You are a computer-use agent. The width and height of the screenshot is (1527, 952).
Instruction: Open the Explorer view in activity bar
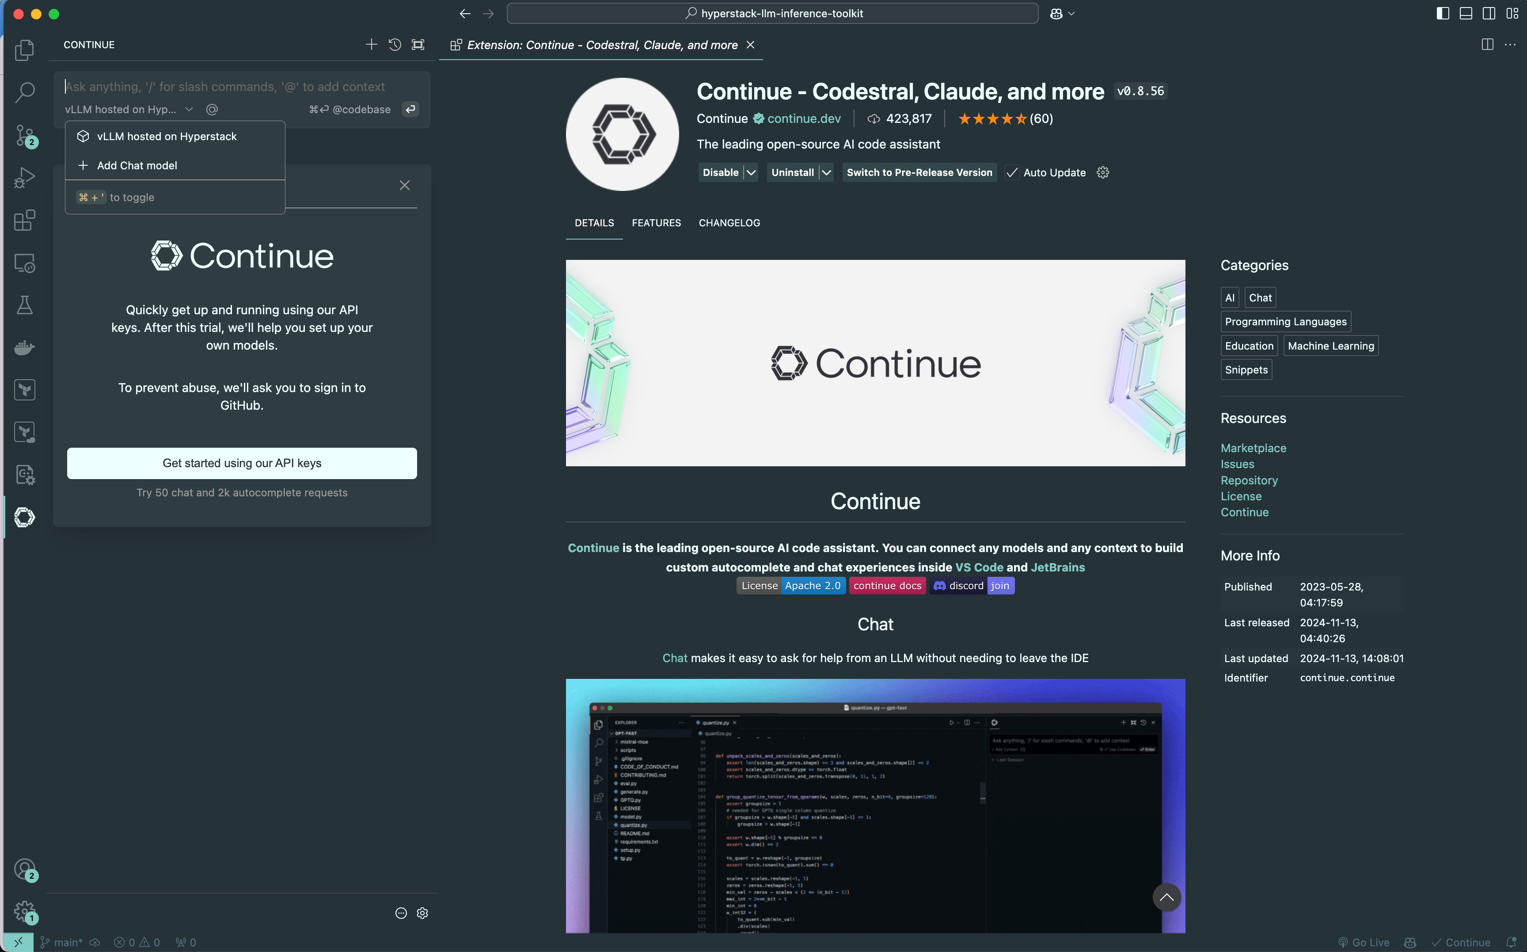coord(25,50)
